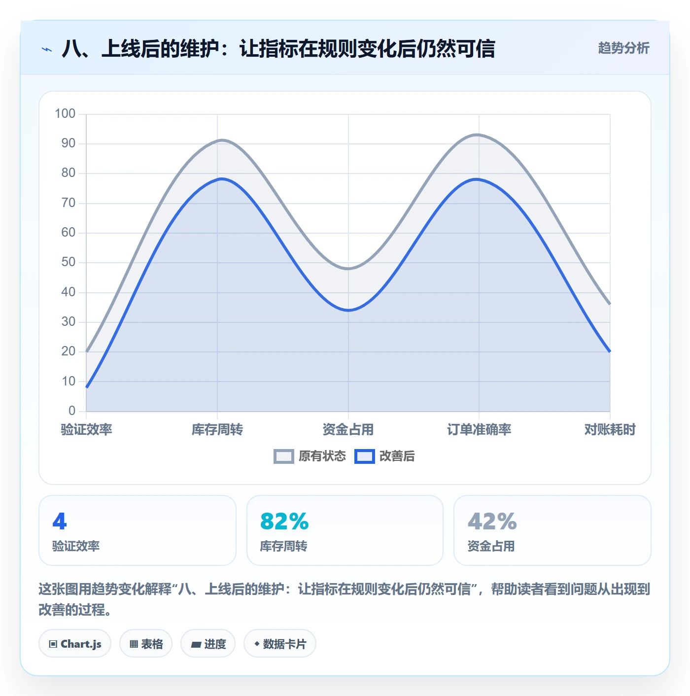Click the section title 八、上线后的维护
The image size is (690, 696).
tap(278, 49)
